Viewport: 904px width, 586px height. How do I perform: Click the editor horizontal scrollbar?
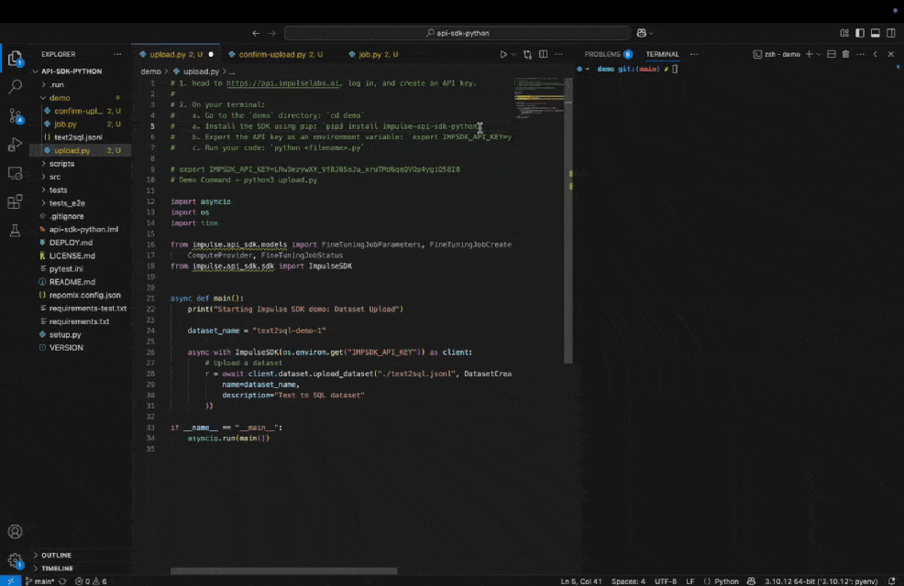pyautogui.click(x=283, y=571)
